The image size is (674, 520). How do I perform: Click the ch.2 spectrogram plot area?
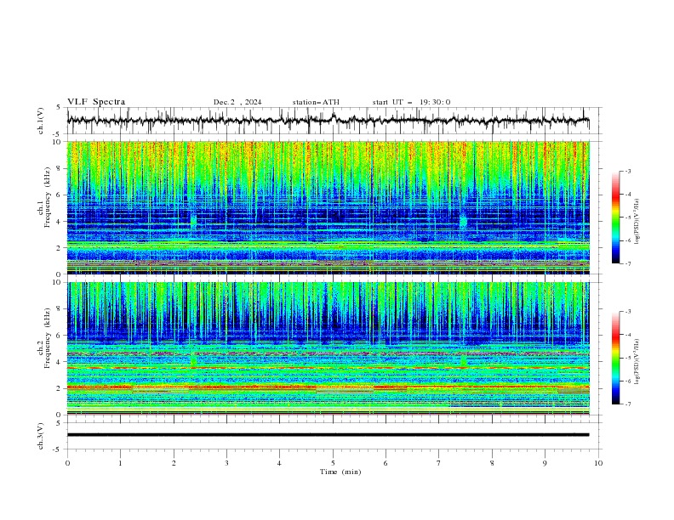[328, 348]
